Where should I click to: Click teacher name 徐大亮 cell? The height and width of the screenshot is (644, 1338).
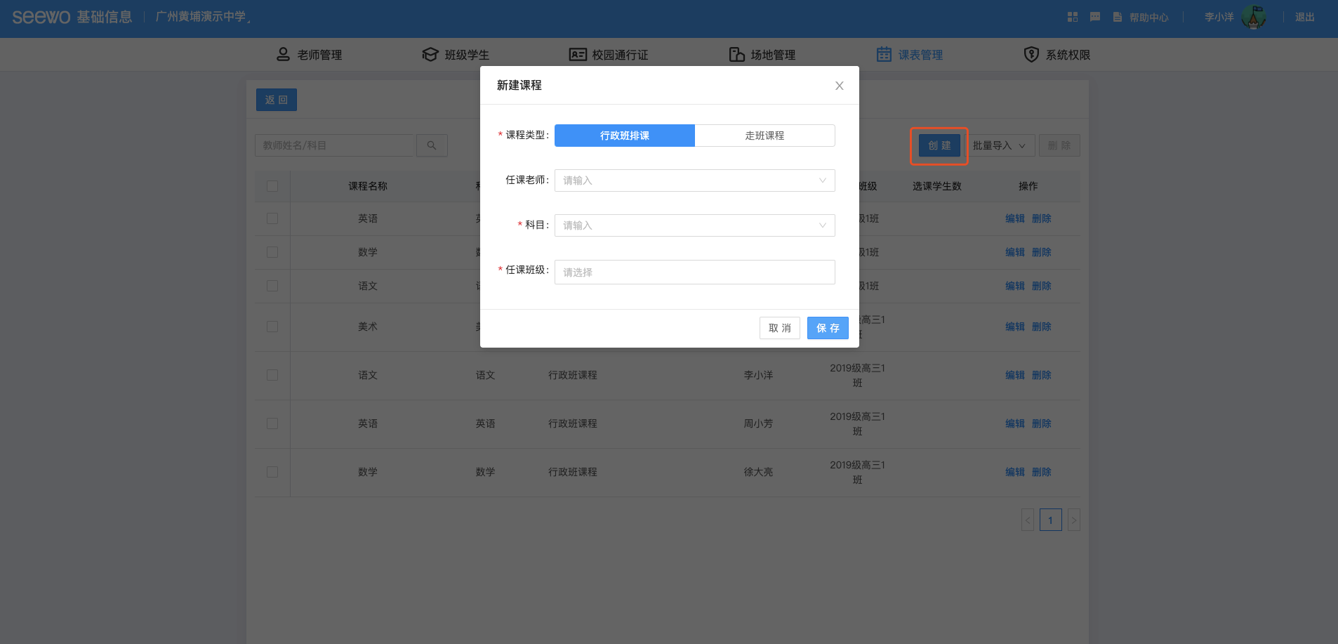(758, 472)
